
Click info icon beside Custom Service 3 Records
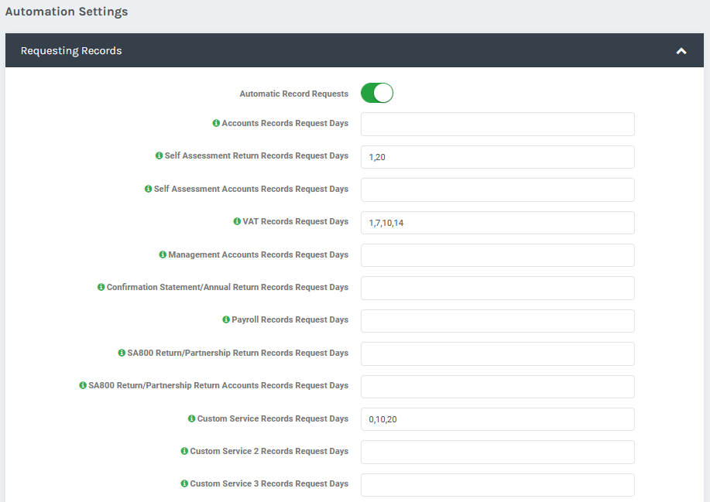[184, 484]
